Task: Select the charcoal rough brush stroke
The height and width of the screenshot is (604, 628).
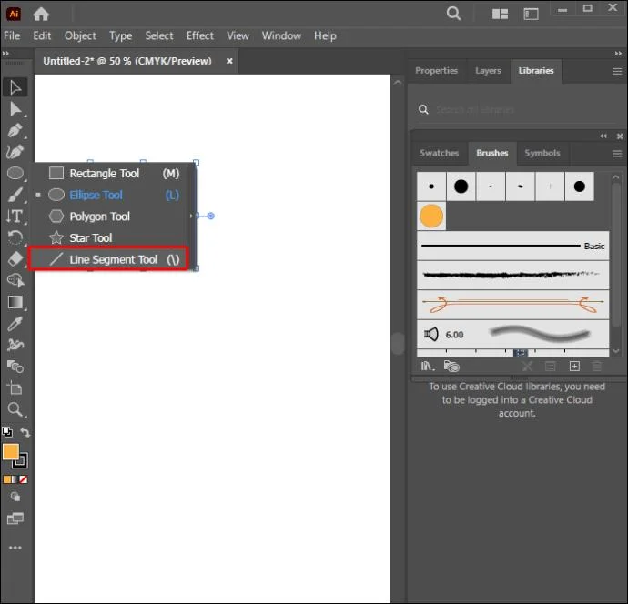Action: [x=512, y=275]
